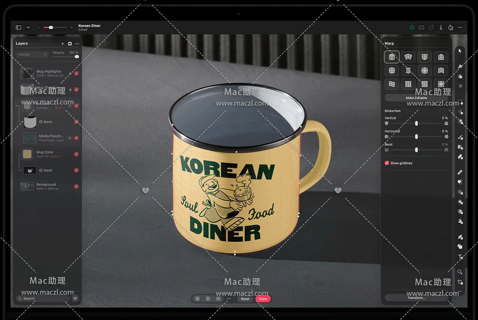Image resolution: width=478 pixels, height=320 pixels.
Task: Click the Korean Diner document title
Action: click(89, 26)
